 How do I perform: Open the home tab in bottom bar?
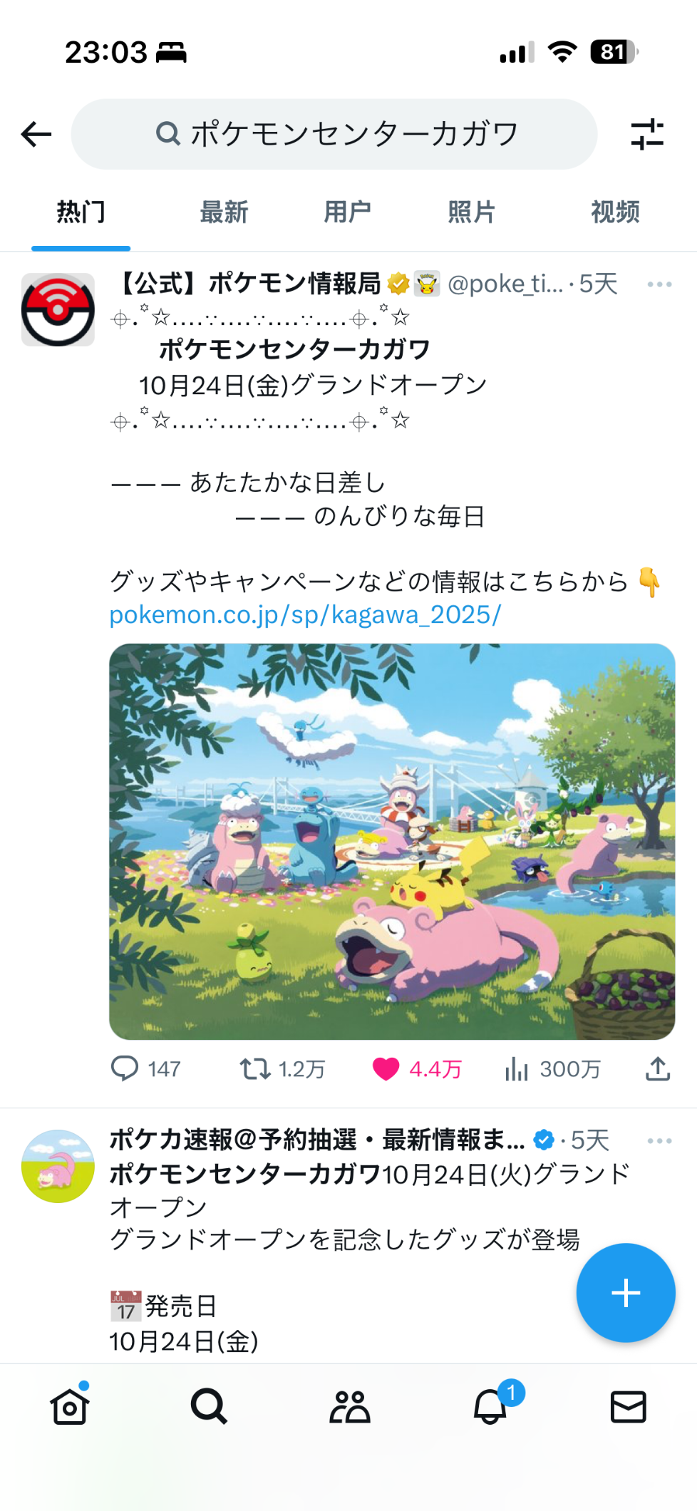pyautogui.click(x=70, y=1406)
